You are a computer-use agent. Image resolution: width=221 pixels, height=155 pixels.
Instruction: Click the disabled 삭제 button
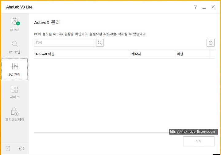pyautogui.click(x=199, y=141)
